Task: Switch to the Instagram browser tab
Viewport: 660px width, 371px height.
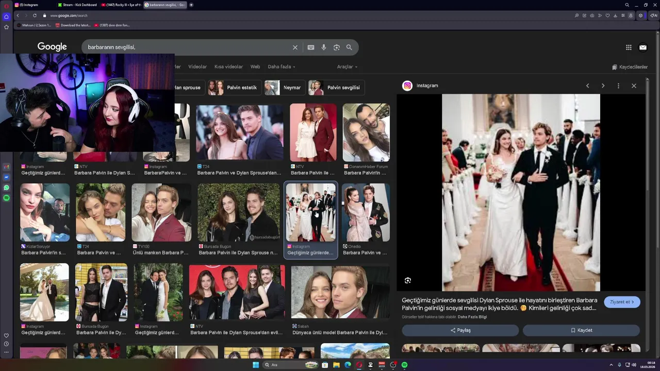Action: click(x=34, y=5)
